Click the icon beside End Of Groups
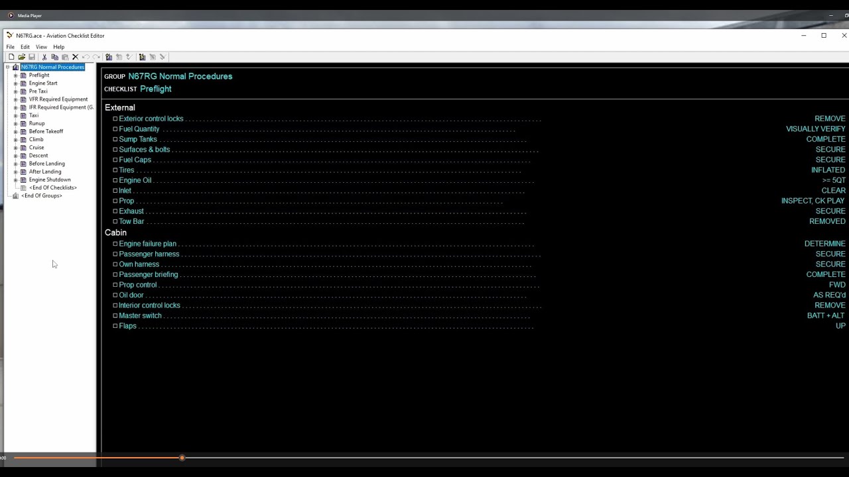 pyautogui.click(x=16, y=195)
